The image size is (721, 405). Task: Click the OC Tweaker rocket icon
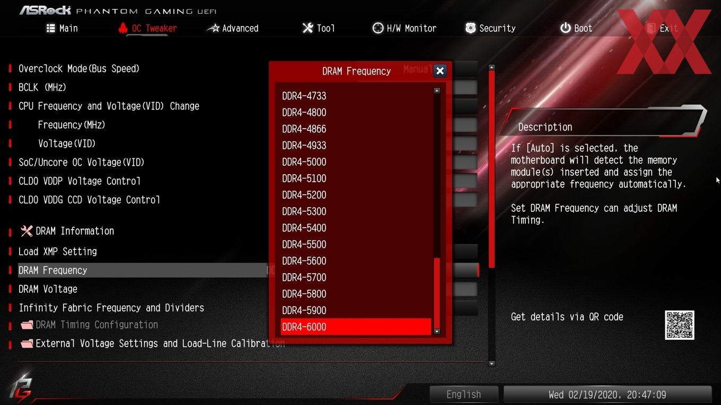[123, 28]
